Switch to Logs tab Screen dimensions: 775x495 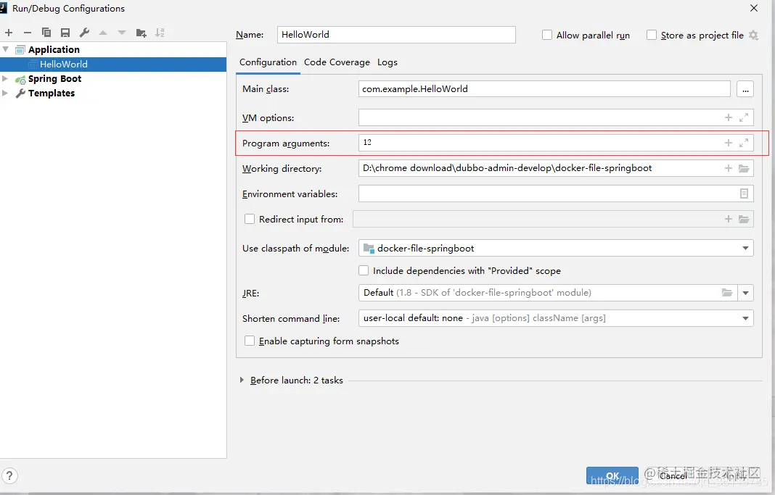[387, 62]
